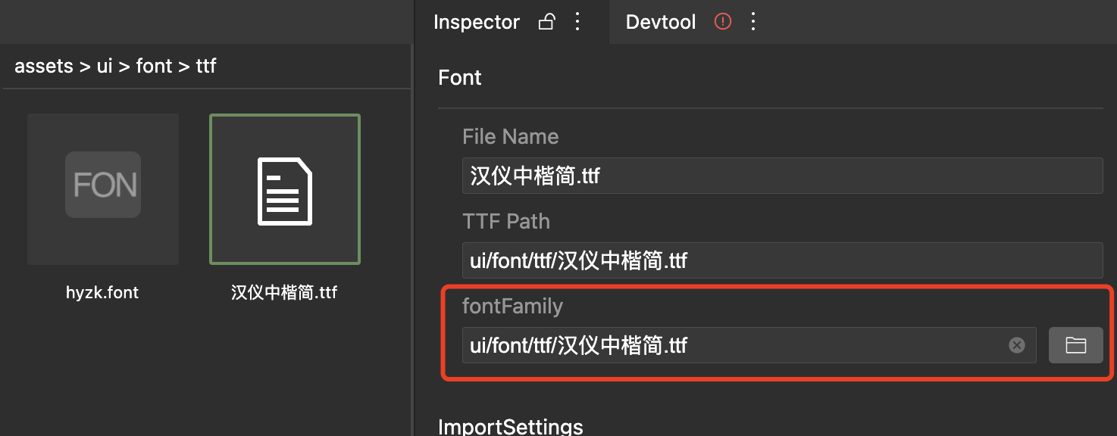Navigate to ui folder in breadcrumb

[105, 66]
